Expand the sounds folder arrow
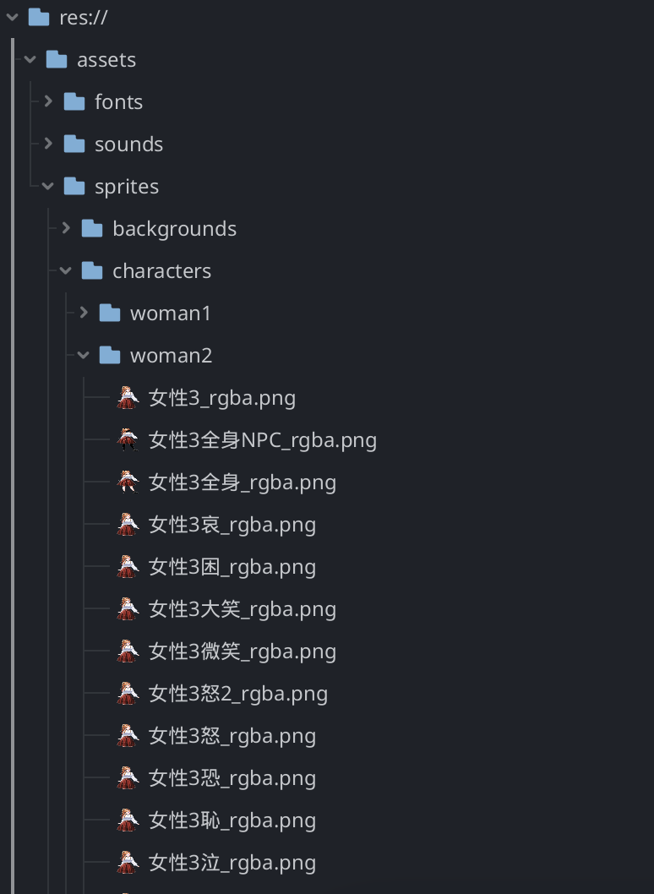Screen dimensions: 654x894 (48, 144)
